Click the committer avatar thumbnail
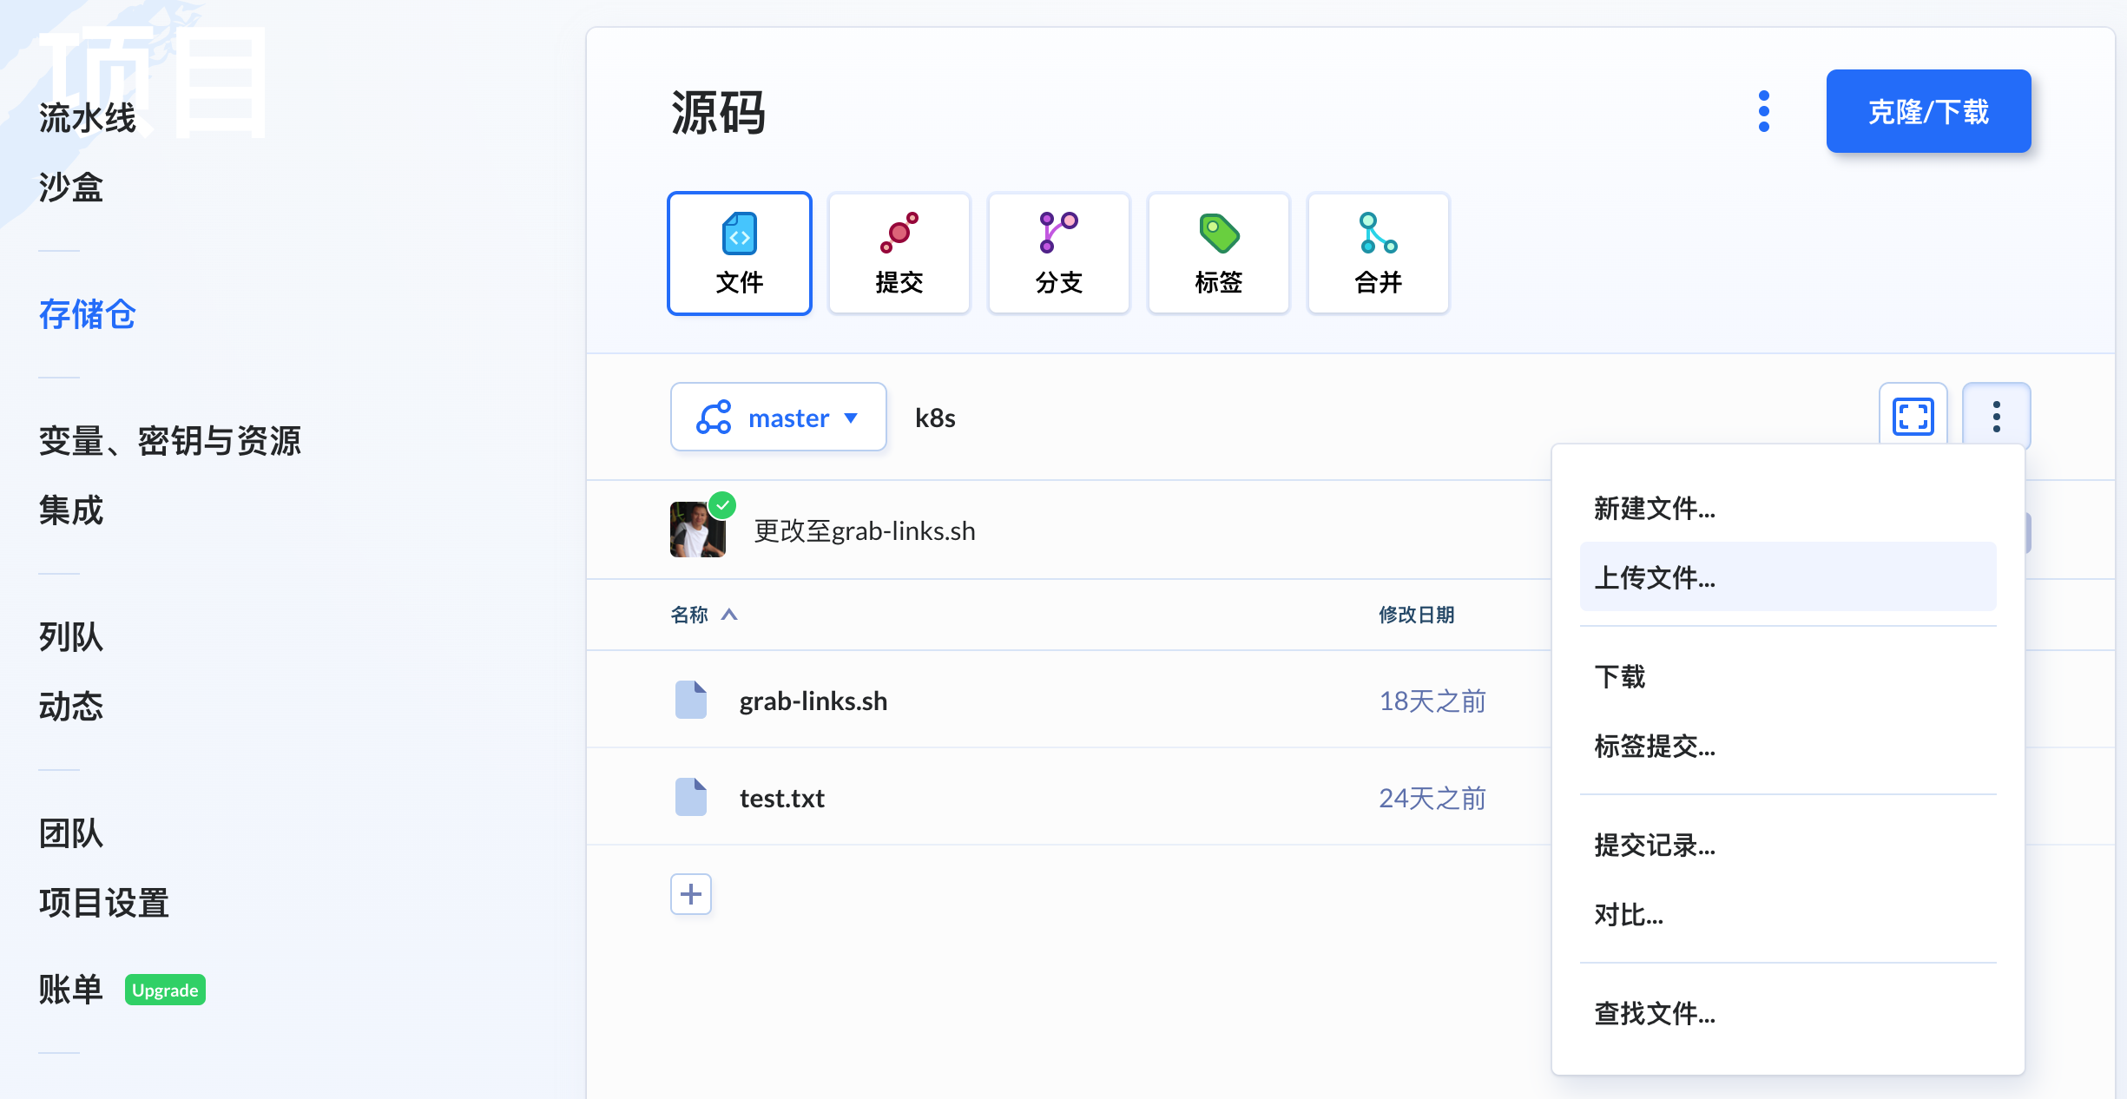 tap(697, 530)
